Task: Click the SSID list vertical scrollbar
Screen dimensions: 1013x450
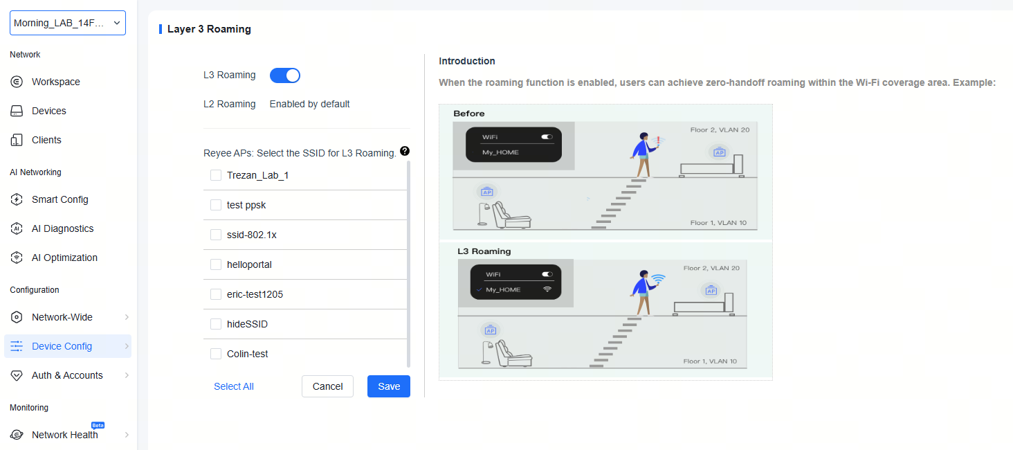Action: click(x=408, y=263)
